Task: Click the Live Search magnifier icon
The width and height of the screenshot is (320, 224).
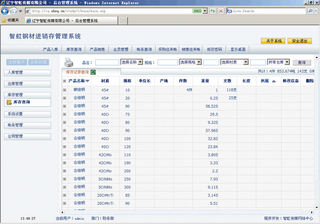Action: (x=311, y=11)
